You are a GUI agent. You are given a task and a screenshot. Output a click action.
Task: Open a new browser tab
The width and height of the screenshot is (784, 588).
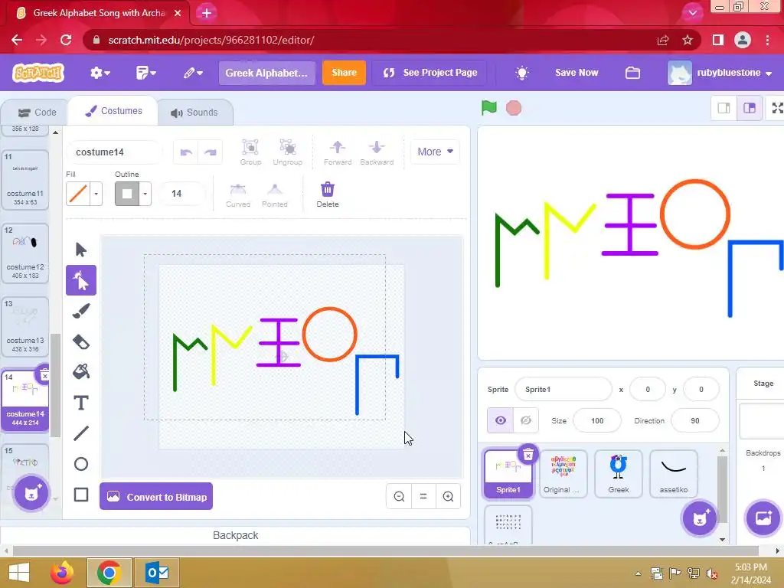click(x=207, y=13)
